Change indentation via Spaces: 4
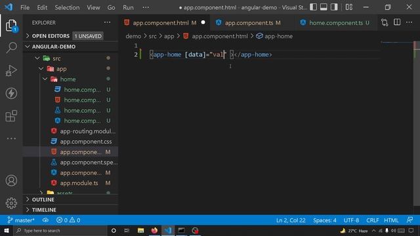The height and width of the screenshot is (236, 420). pyautogui.click(x=325, y=220)
